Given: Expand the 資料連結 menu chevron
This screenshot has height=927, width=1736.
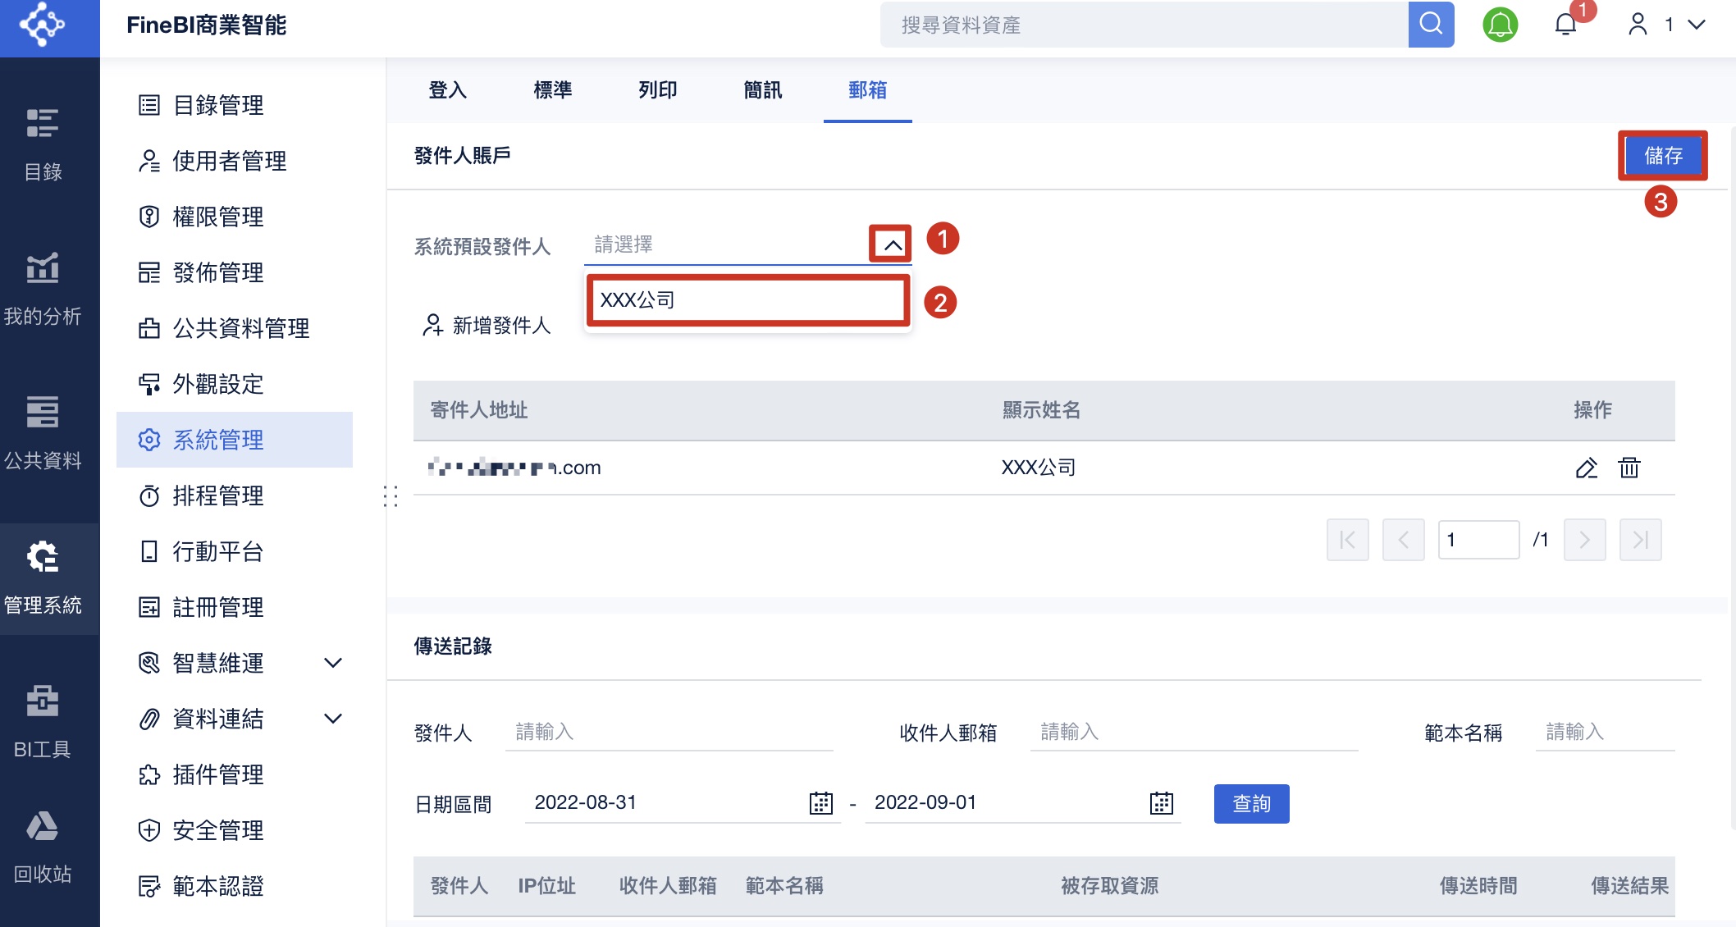Looking at the screenshot, I should tap(332, 719).
